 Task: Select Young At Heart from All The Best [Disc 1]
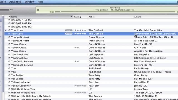pyautogui.click(x=91, y=41)
